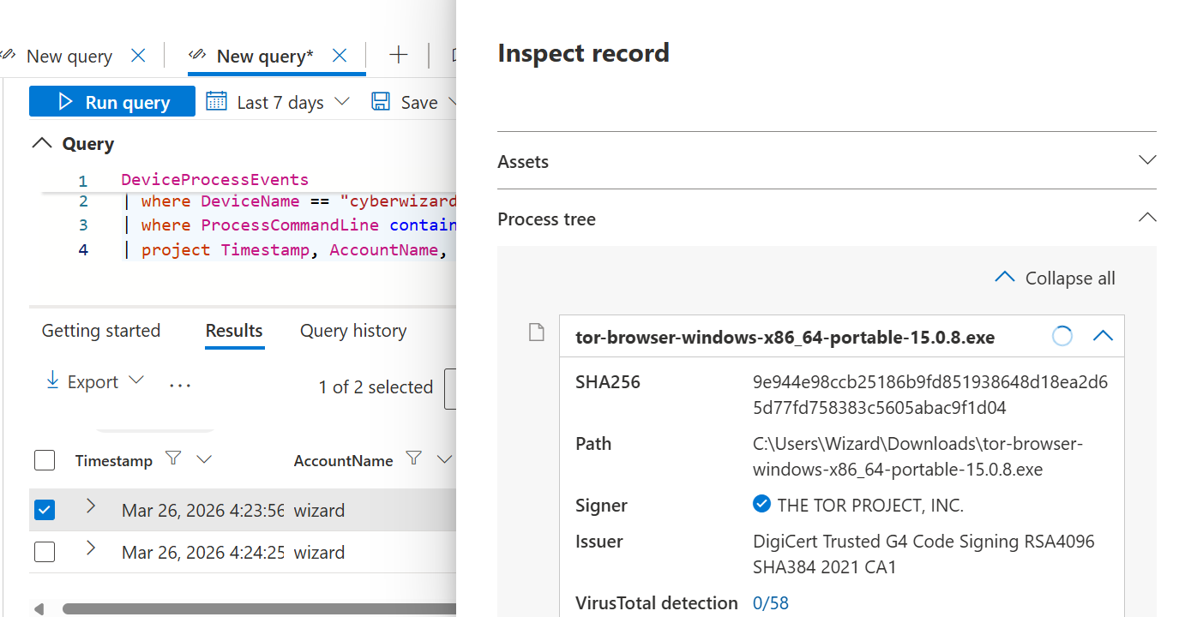Viewport: 1185px width, 617px height.
Task: Click the Timestamp column filter icon
Action: coord(173,459)
